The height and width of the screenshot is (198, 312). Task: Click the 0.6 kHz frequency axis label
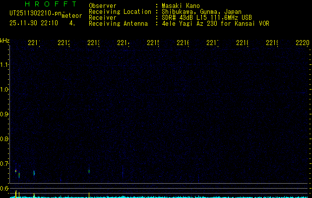click(x=4, y=188)
